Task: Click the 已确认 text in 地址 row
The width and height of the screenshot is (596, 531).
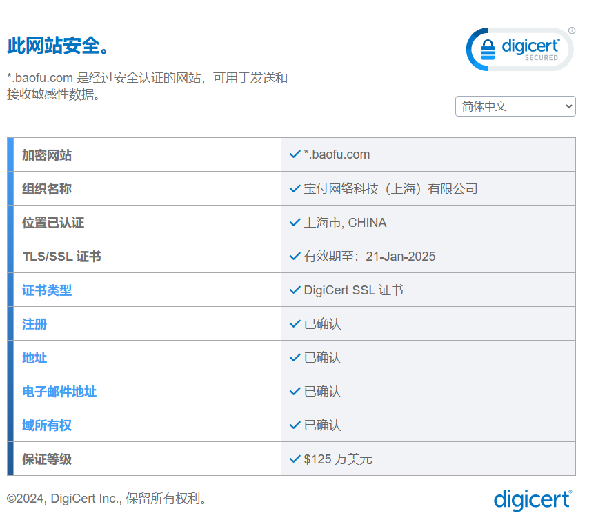Action: point(322,358)
